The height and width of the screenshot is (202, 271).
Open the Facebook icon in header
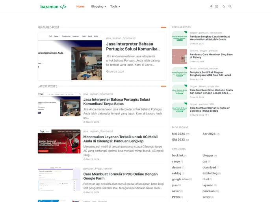[211, 6]
